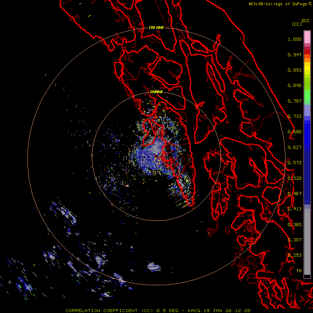Click the 12:20 timestamp in caption
Viewport: 313px width, 313px height.
coord(243,311)
